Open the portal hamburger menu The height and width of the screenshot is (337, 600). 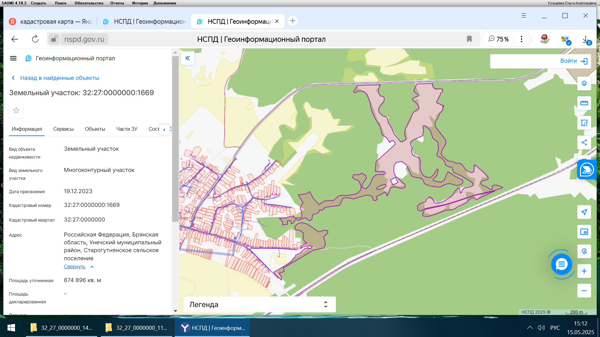pyautogui.click(x=13, y=58)
